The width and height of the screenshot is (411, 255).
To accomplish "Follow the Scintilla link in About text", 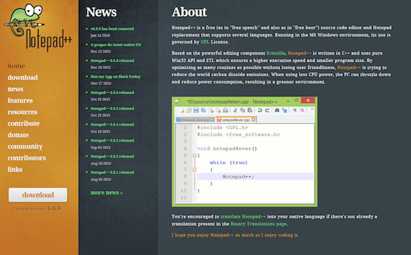I will click(x=275, y=53).
